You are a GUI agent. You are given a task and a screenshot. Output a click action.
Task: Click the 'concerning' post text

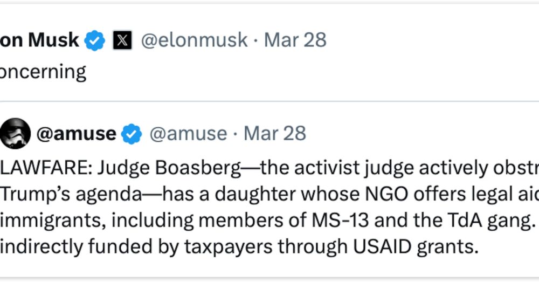[43, 72]
